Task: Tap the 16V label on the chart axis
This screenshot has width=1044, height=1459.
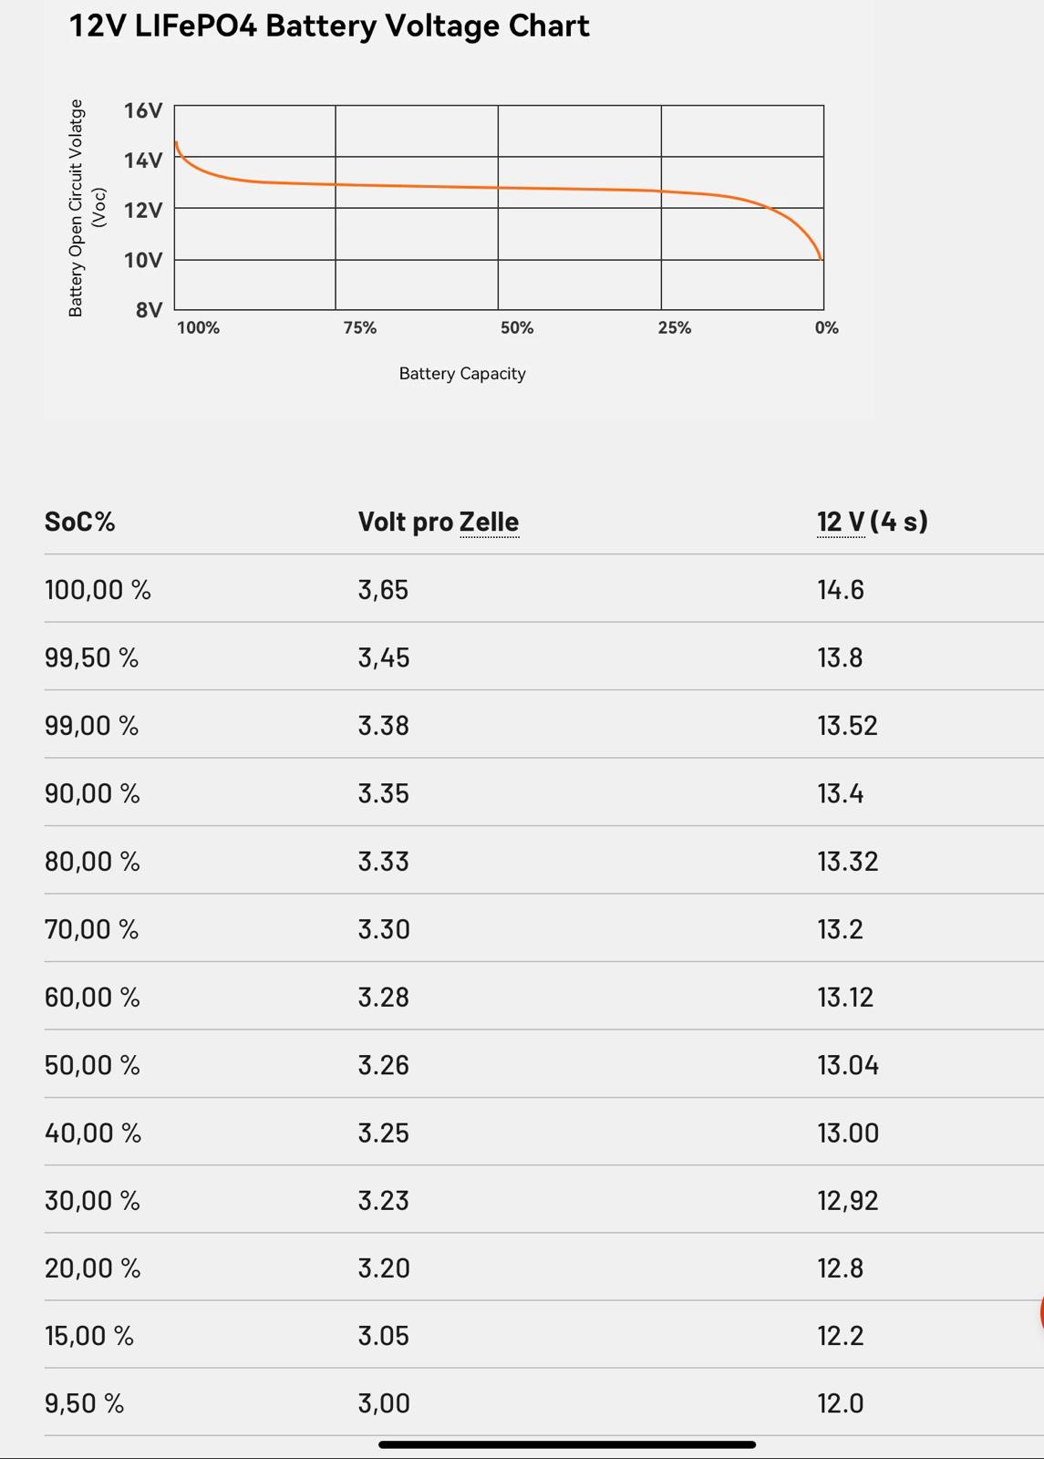Action: pyautogui.click(x=143, y=111)
